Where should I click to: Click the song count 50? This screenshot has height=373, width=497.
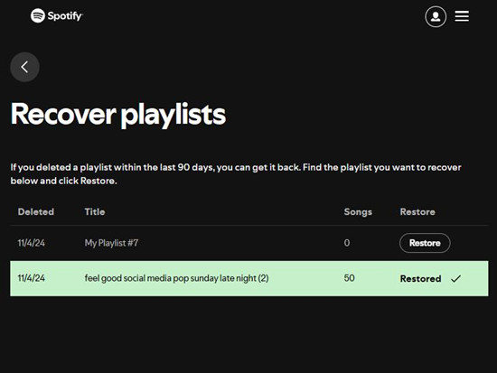349,278
